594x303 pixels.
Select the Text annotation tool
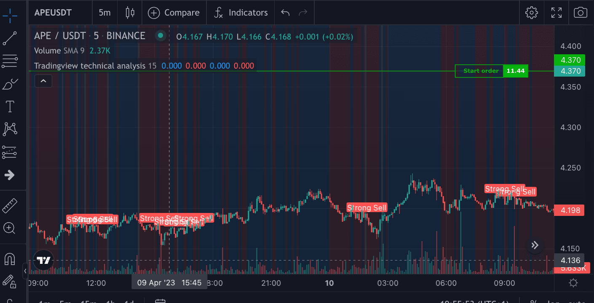[x=9, y=106]
